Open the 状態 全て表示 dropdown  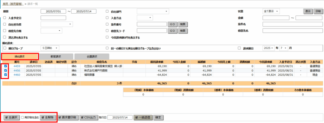coord(271,11)
